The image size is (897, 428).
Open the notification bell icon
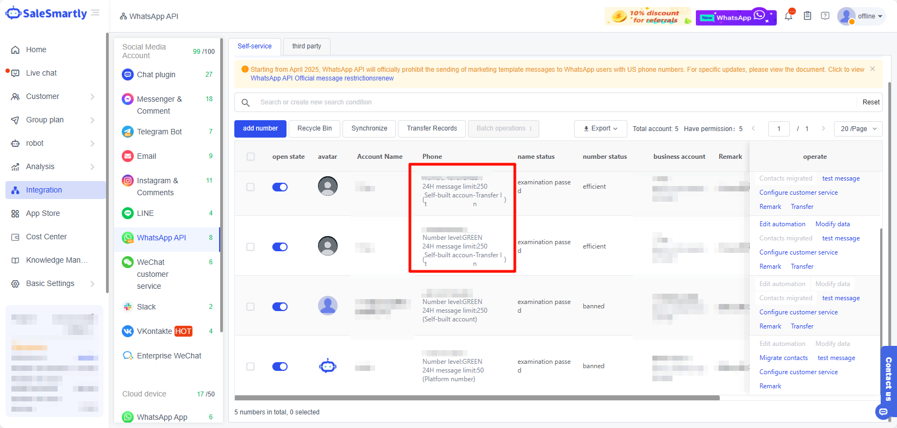(788, 16)
